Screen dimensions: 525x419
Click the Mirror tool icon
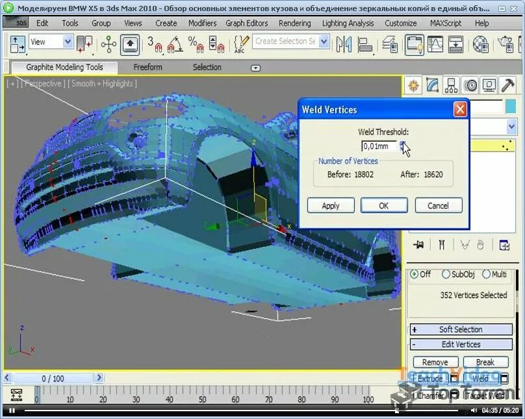[344, 45]
